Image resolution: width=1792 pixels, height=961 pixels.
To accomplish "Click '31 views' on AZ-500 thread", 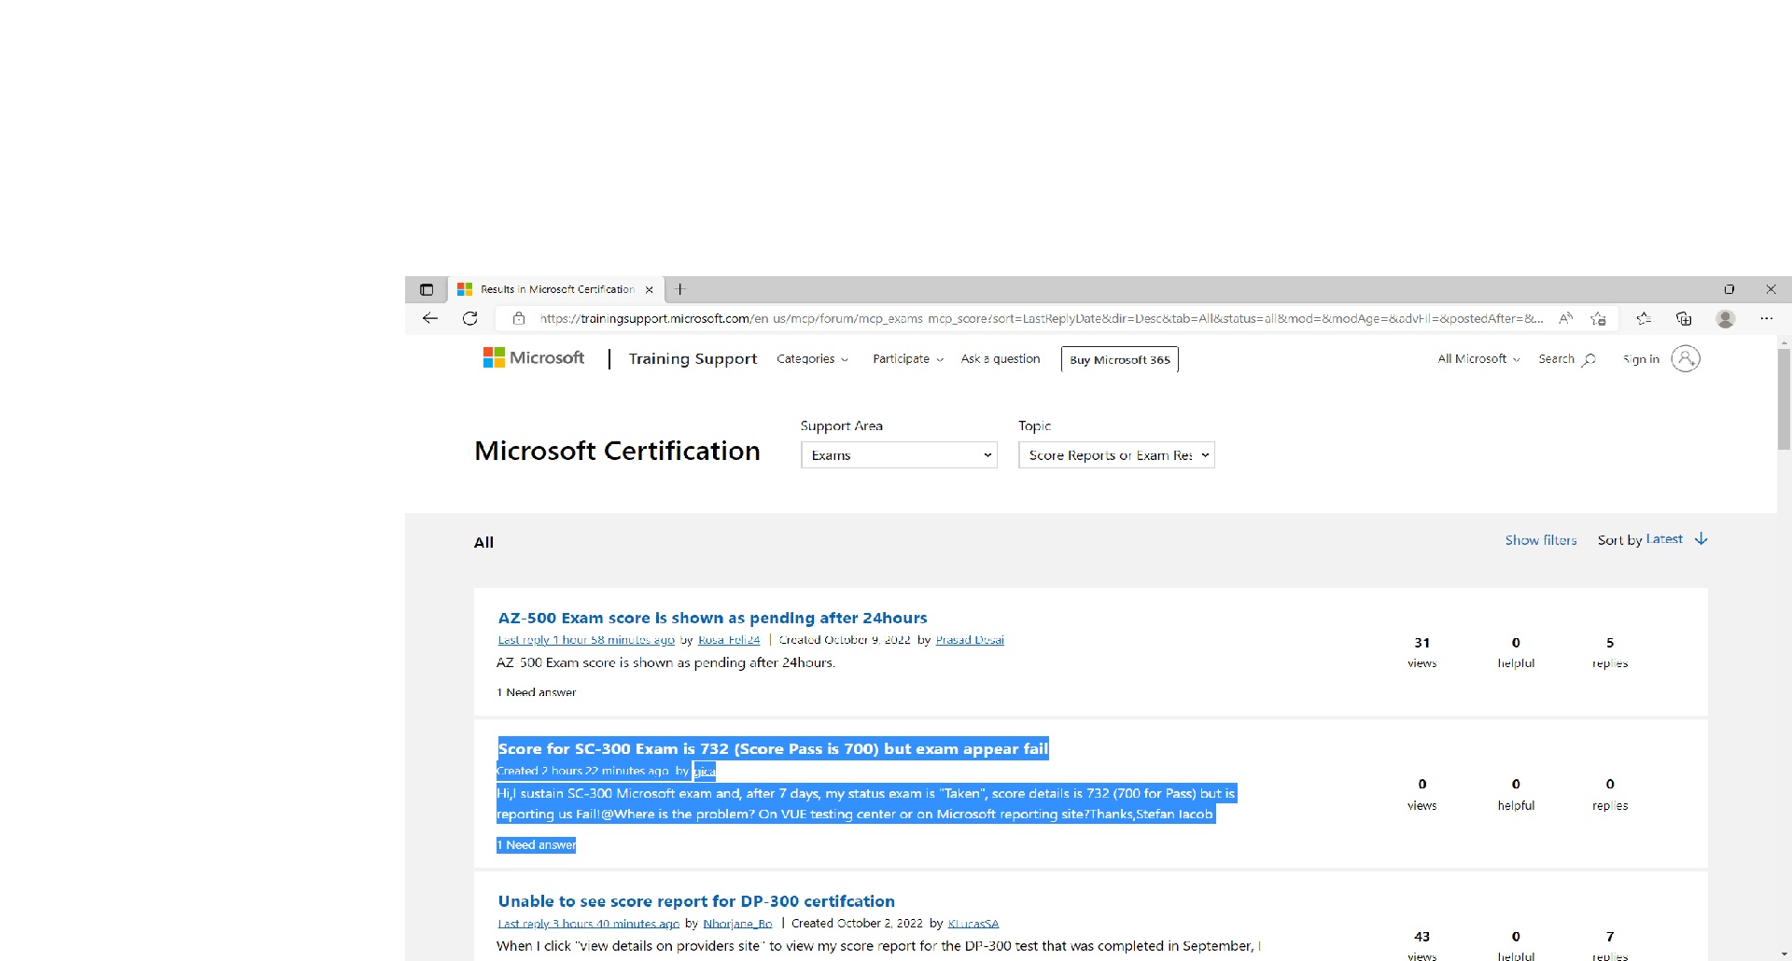I will coord(1422,652).
